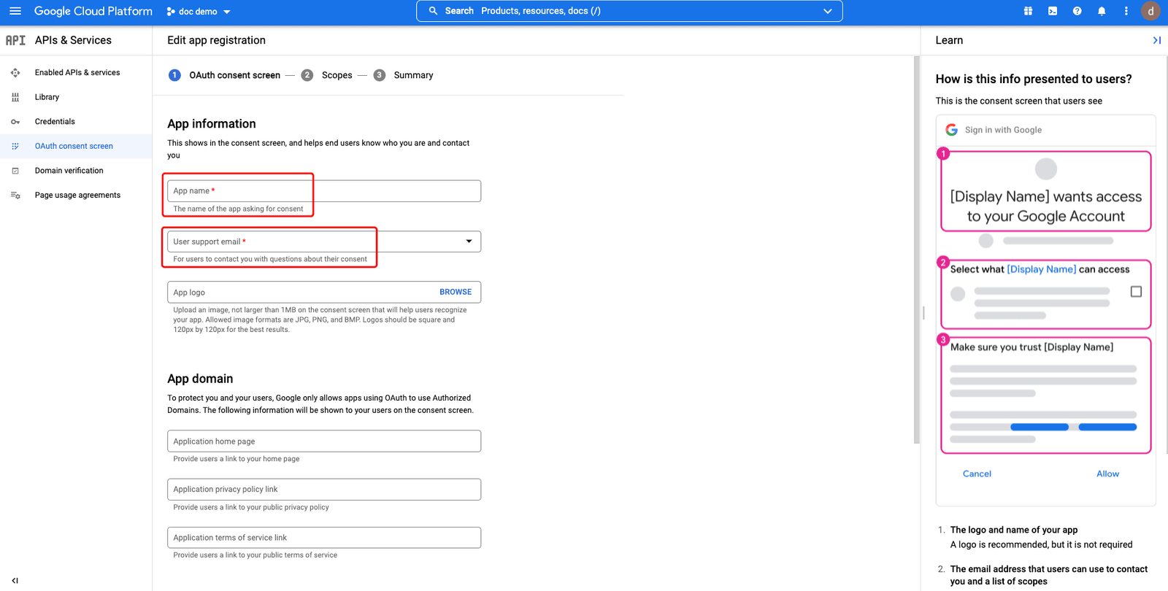
Task: Click the OAuth consent screen icon
Action: tap(15, 146)
